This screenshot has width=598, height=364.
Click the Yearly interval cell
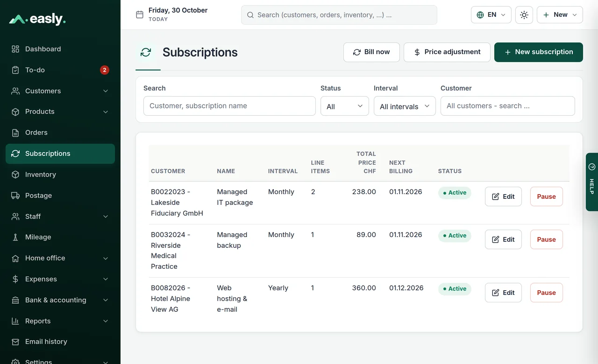click(278, 288)
